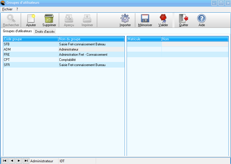Click the Rechercher magnifier icon
The width and height of the screenshot is (231, 164).
[11, 19]
